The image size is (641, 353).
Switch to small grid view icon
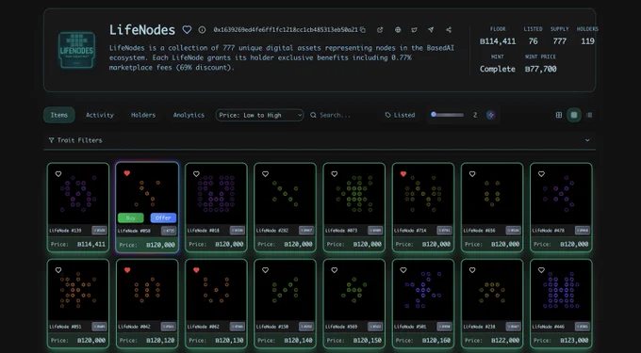click(559, 115)
